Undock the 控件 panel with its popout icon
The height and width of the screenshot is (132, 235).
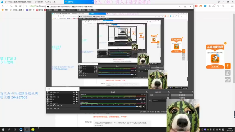(x=192, y=92)
